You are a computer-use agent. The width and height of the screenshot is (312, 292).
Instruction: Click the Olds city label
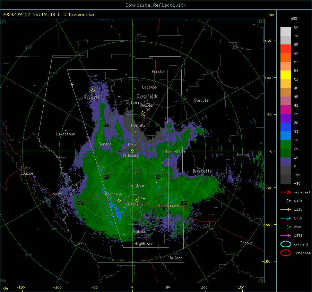[132, 145]
